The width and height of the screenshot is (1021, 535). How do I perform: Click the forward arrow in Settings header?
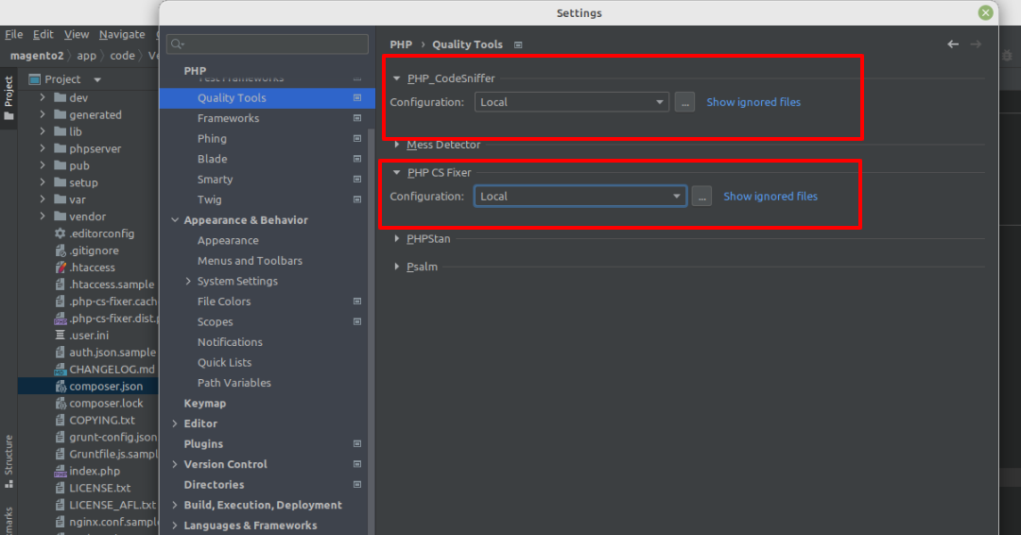point(976,44)
